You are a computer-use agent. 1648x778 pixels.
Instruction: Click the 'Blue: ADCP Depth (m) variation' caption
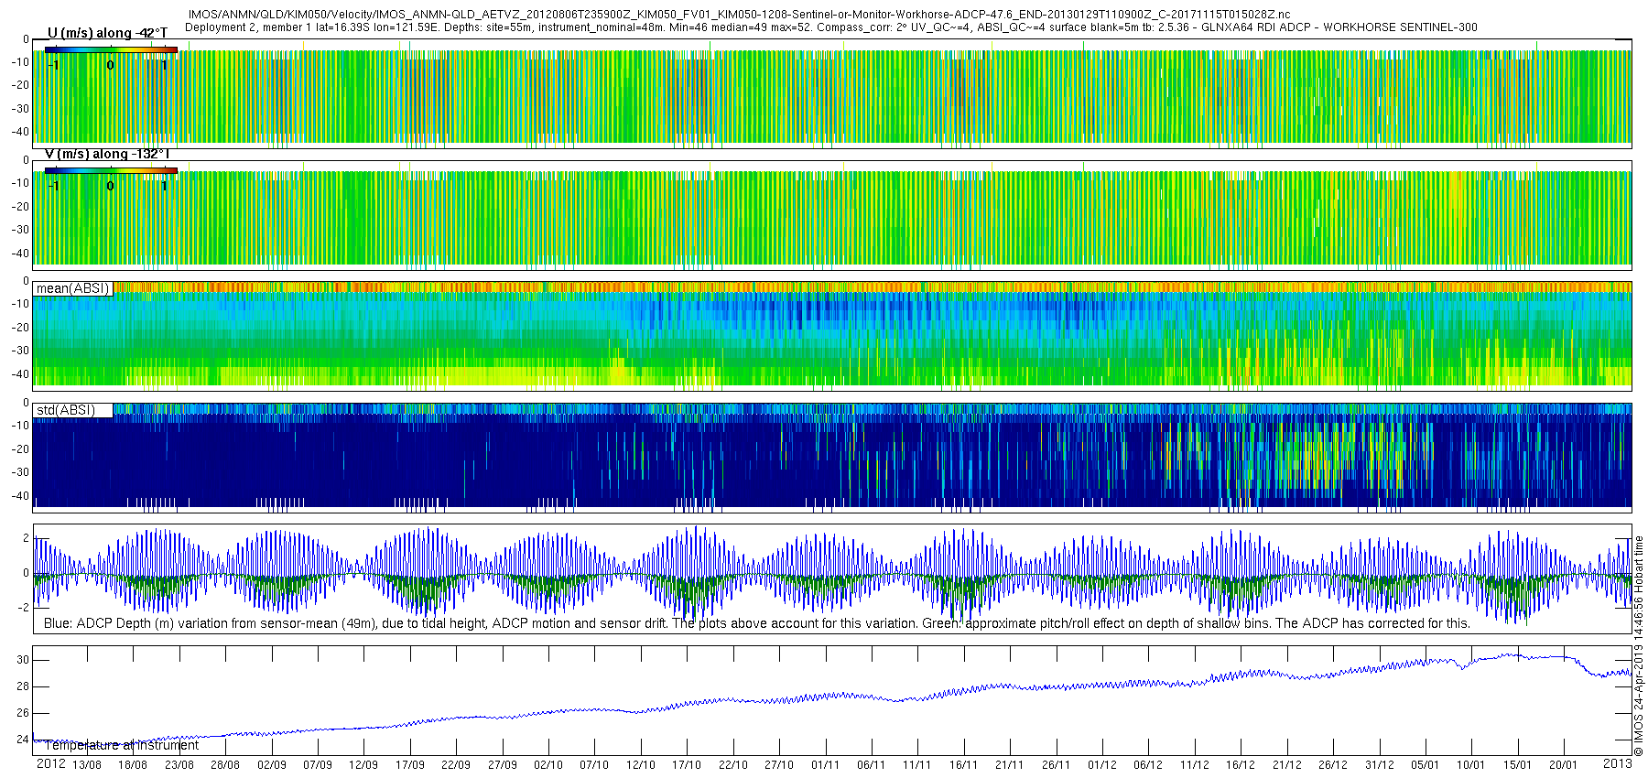(757, 623)
